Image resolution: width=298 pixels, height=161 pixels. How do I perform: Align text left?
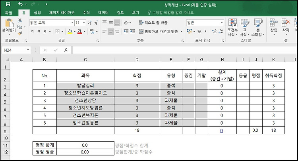[104, 31]
